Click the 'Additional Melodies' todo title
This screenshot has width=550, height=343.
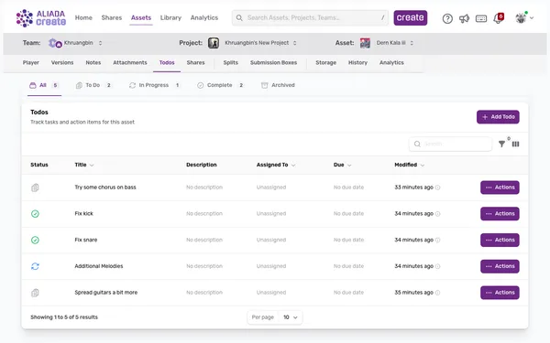tap(99, 266)
